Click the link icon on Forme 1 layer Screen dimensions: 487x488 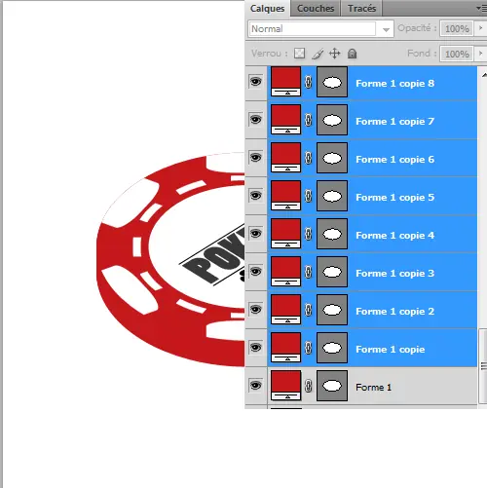tap(309, 386)
